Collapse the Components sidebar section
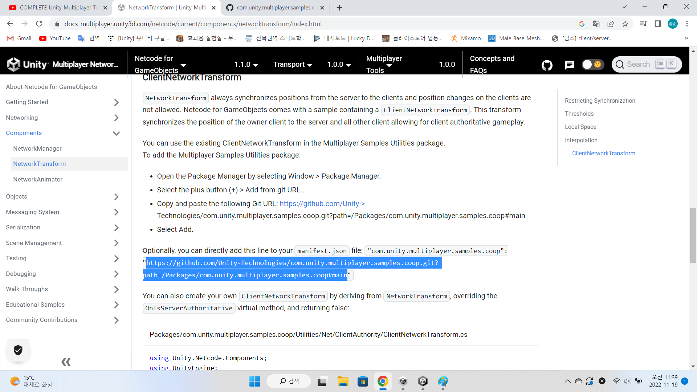Image resolution: width=697 pixels, height=392 pixels. point(116,133)
